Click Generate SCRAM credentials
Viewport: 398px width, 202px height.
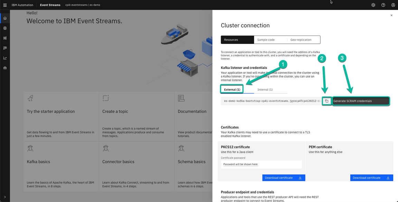361,101
